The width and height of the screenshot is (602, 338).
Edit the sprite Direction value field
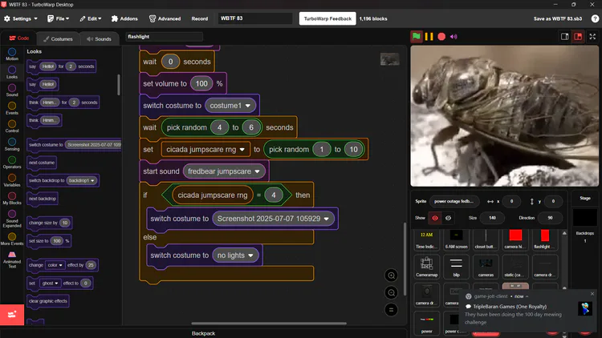(x=550, y=218)
